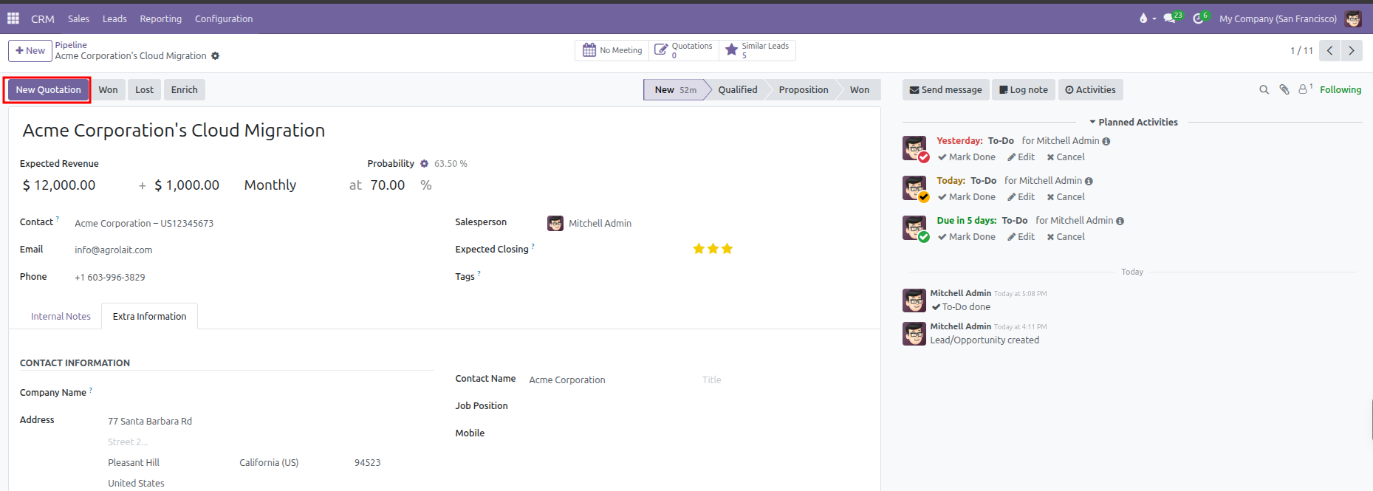Click the chatter search magnifier icon

point(1264,89)
